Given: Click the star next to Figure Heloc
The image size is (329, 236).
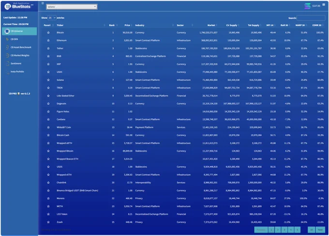Looking at the screenshot, I should click(48, 111).
